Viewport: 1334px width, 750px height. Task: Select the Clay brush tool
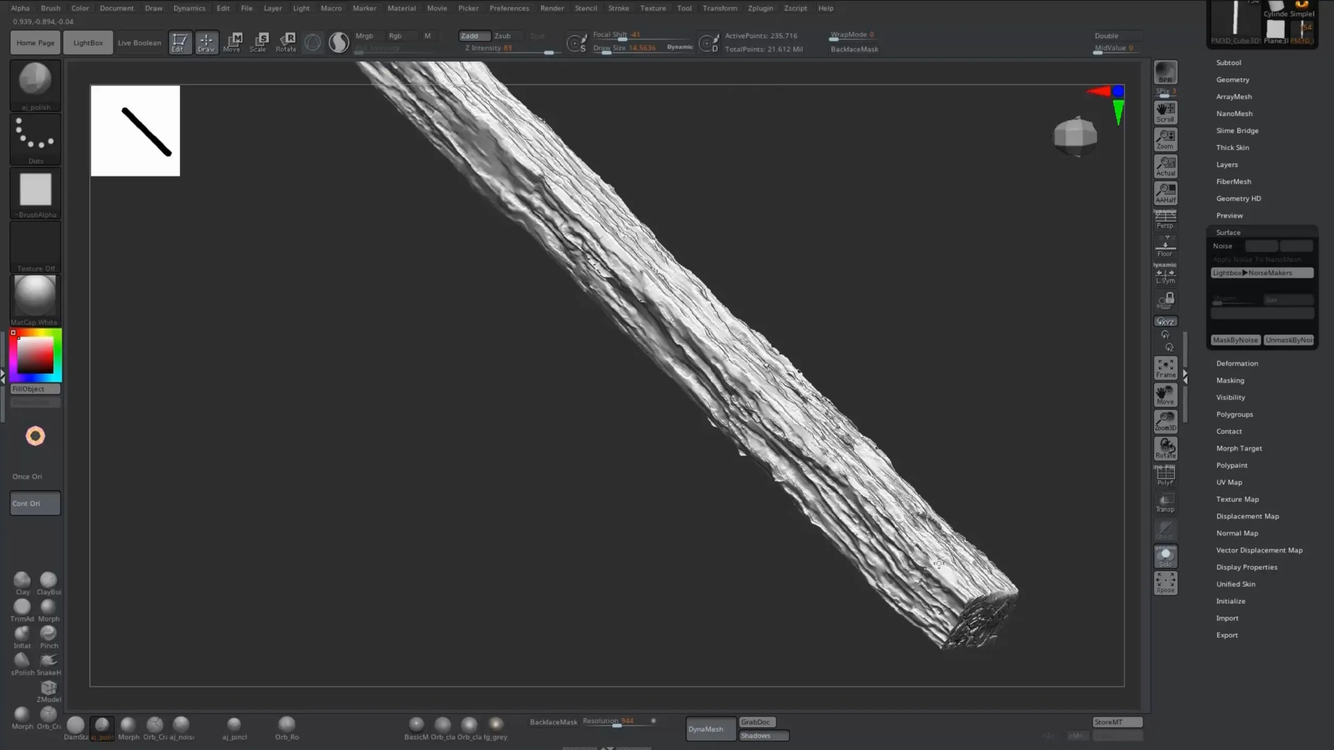(x=22, y=579)
